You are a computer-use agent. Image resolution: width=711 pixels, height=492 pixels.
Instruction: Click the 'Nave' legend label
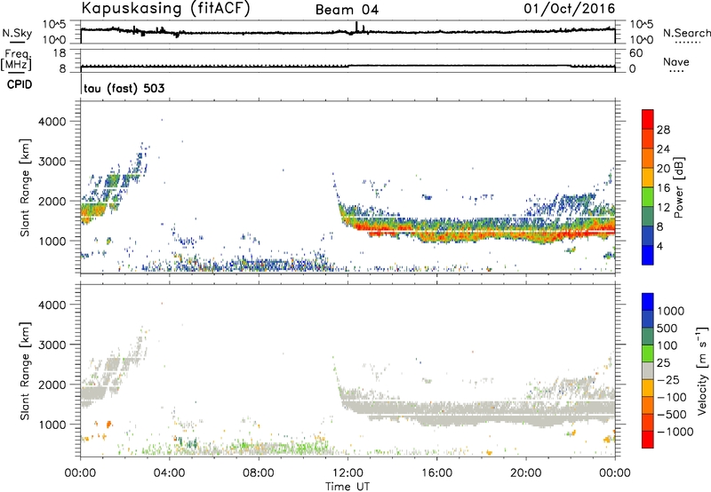(676, 61)
